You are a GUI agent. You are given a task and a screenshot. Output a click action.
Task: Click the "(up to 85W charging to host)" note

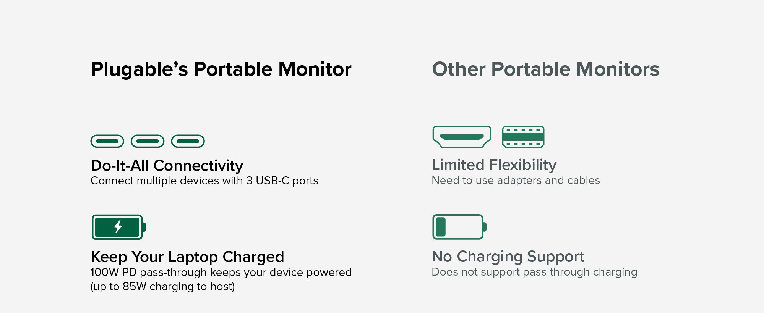point(162,286)
